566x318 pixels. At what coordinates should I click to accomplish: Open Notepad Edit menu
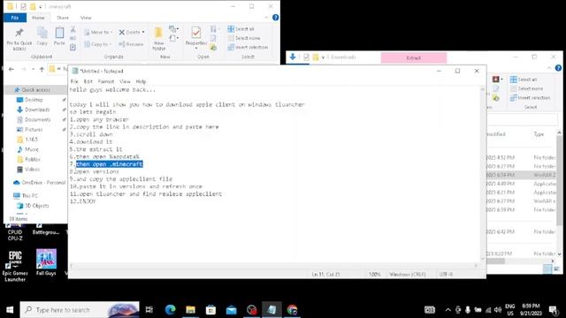coord(88,81)
